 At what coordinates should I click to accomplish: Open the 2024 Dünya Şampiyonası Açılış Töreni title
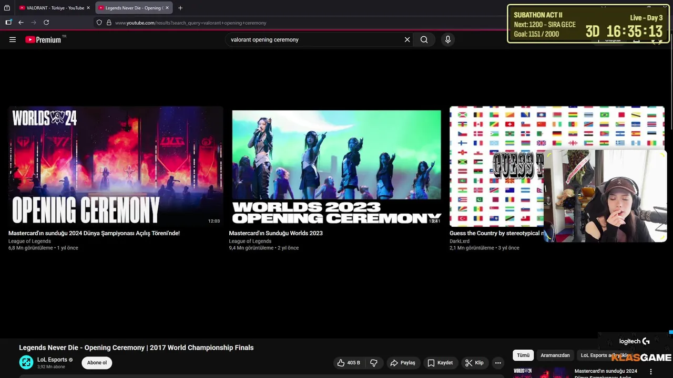coord(94,233)
